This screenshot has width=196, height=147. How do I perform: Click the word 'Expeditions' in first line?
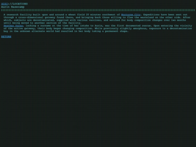click(x=151, y=15)
